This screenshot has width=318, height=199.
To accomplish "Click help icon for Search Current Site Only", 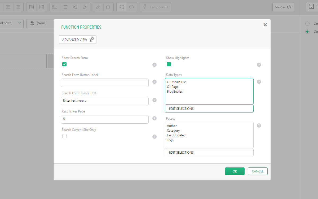I will 154,137.
